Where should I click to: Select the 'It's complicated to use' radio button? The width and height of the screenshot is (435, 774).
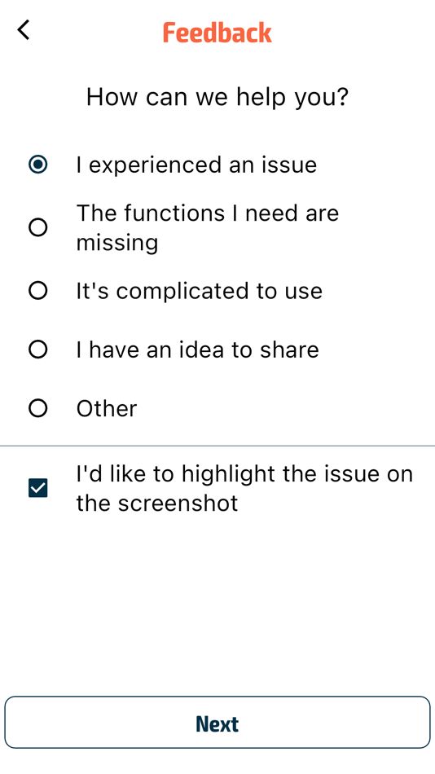[x=38, y=291]
